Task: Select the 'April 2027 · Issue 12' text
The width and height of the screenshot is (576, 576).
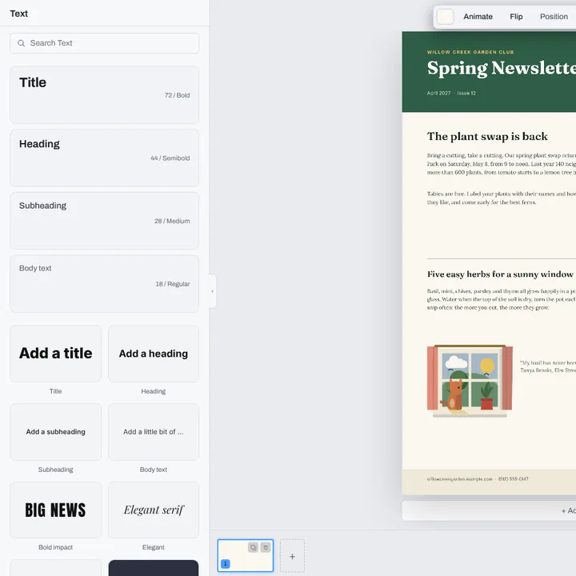Action: (x=451, y=94)
